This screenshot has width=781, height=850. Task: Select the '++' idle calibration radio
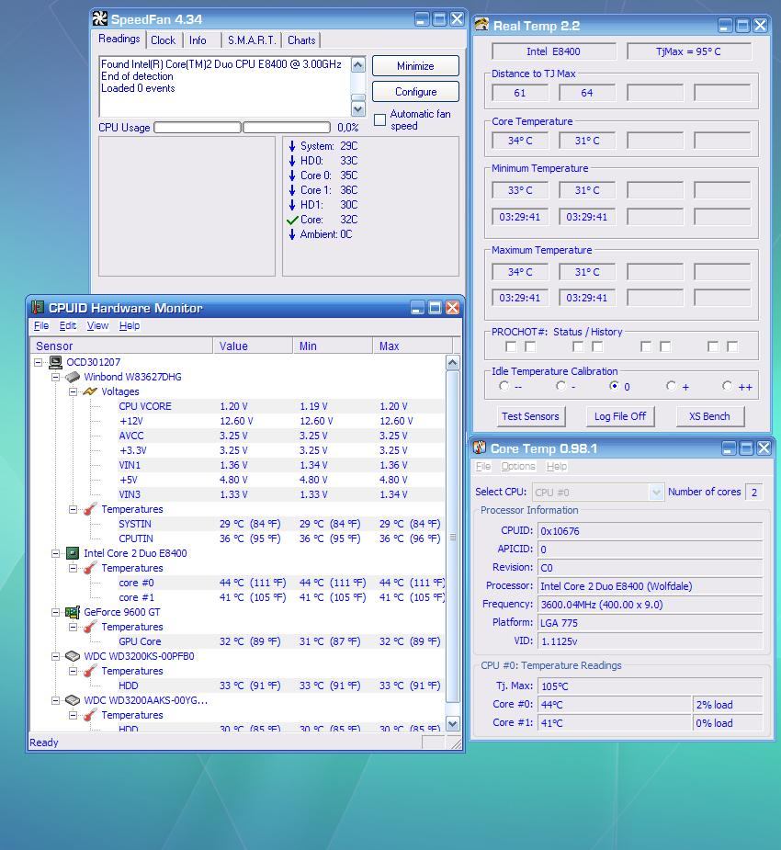[x=728, y=386]
